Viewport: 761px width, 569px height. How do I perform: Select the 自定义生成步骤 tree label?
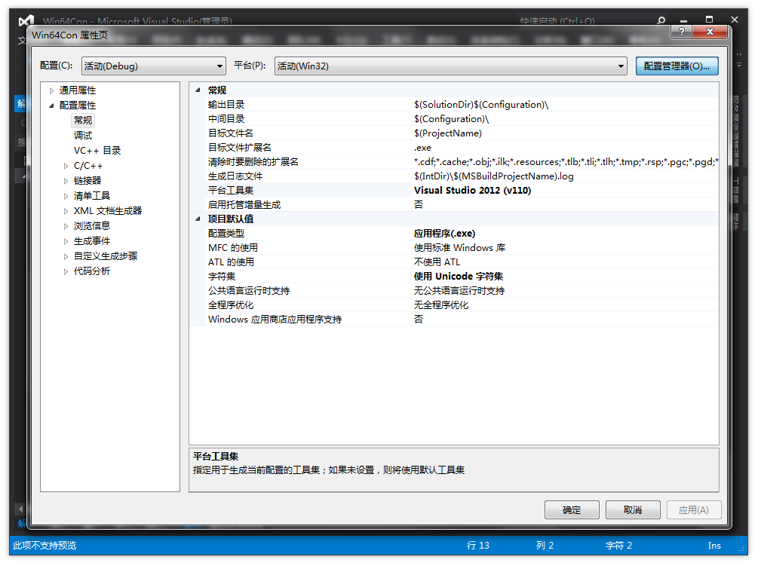click(106, 256)
